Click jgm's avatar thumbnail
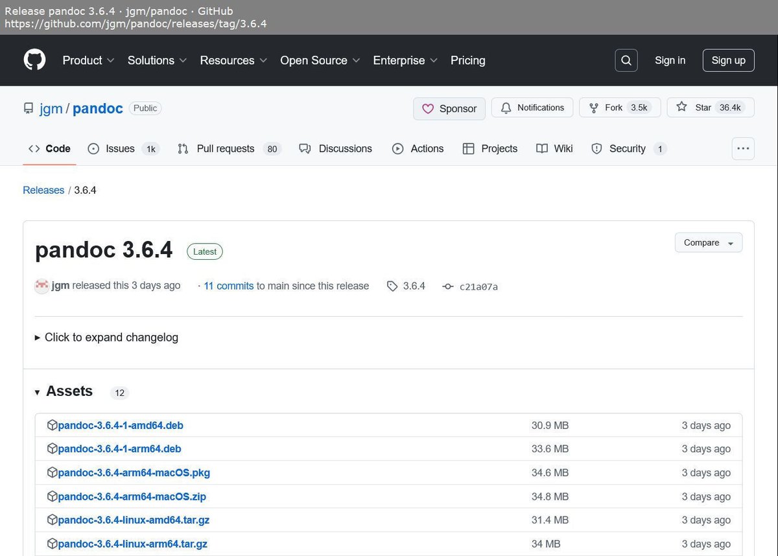Viewport: 778px width, 556px height. [x=41, y=285]
